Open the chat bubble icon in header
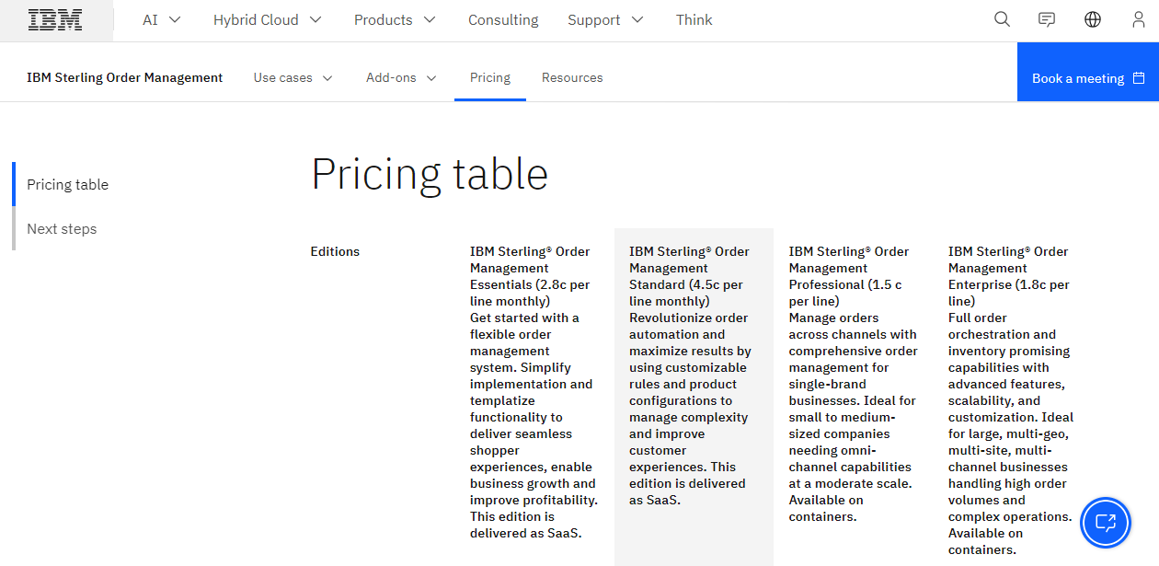The width and height of the screenshot is (1159, 566). tap(1047, 19)
